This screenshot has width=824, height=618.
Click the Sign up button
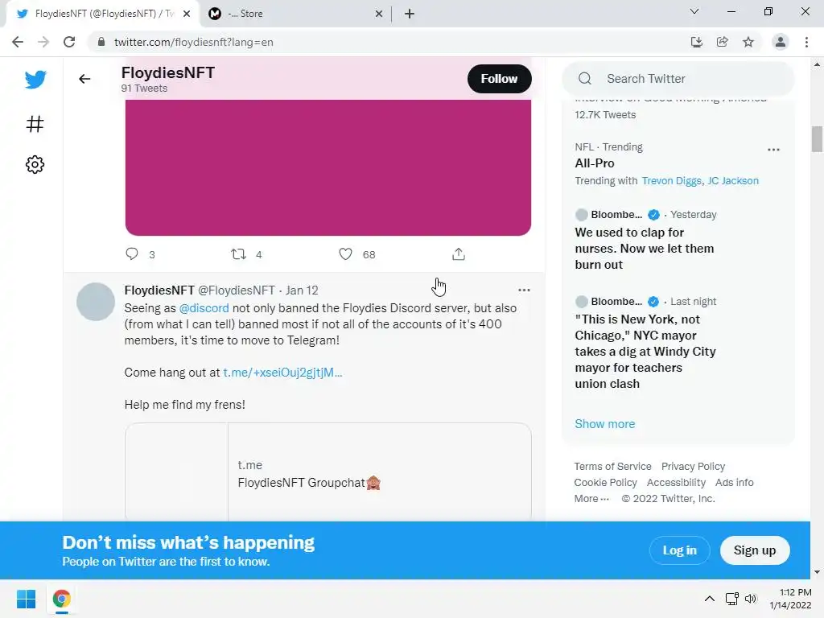(755, 550)
